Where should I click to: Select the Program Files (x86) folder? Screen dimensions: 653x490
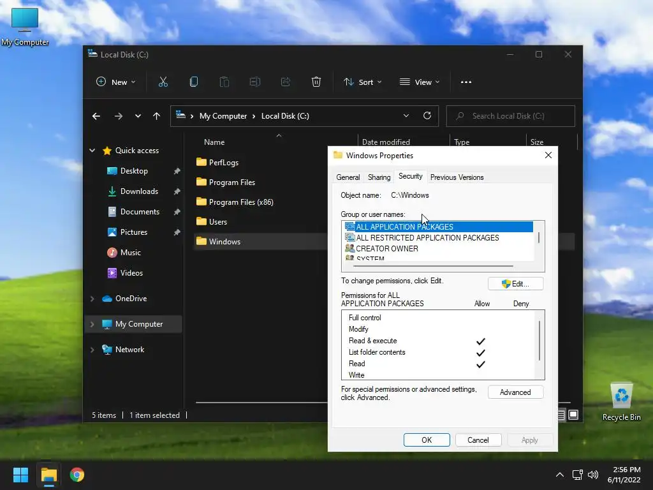coord(240,202)
